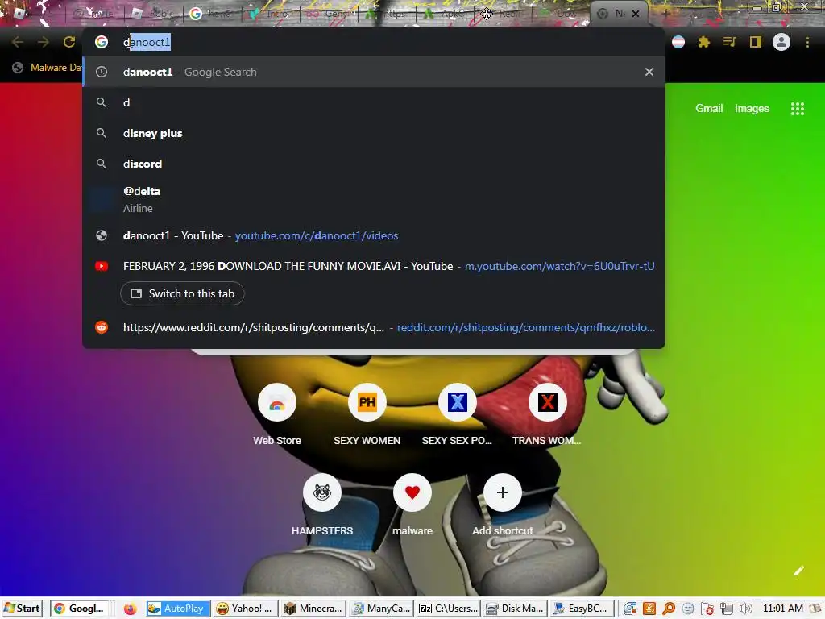This screenshot has width=825, height=619.
Task: Open the danooct1 YouTube channel suggestion
Action: [374, 235]
